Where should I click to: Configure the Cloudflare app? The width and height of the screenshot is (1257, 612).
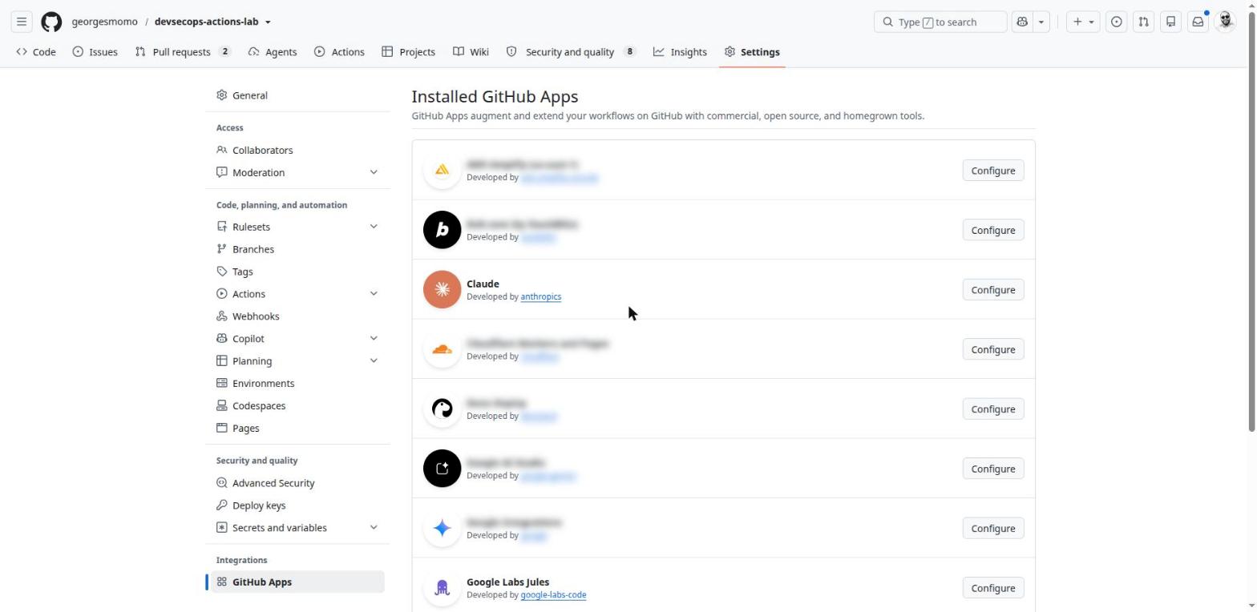coord(992,349)
